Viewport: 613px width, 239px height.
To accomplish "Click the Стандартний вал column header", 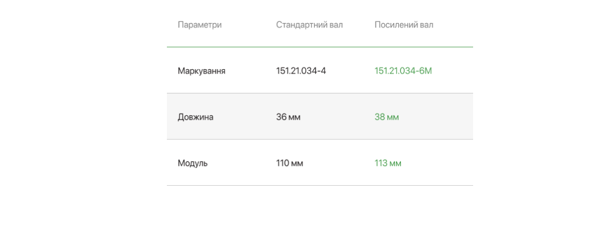I will 309,25.
